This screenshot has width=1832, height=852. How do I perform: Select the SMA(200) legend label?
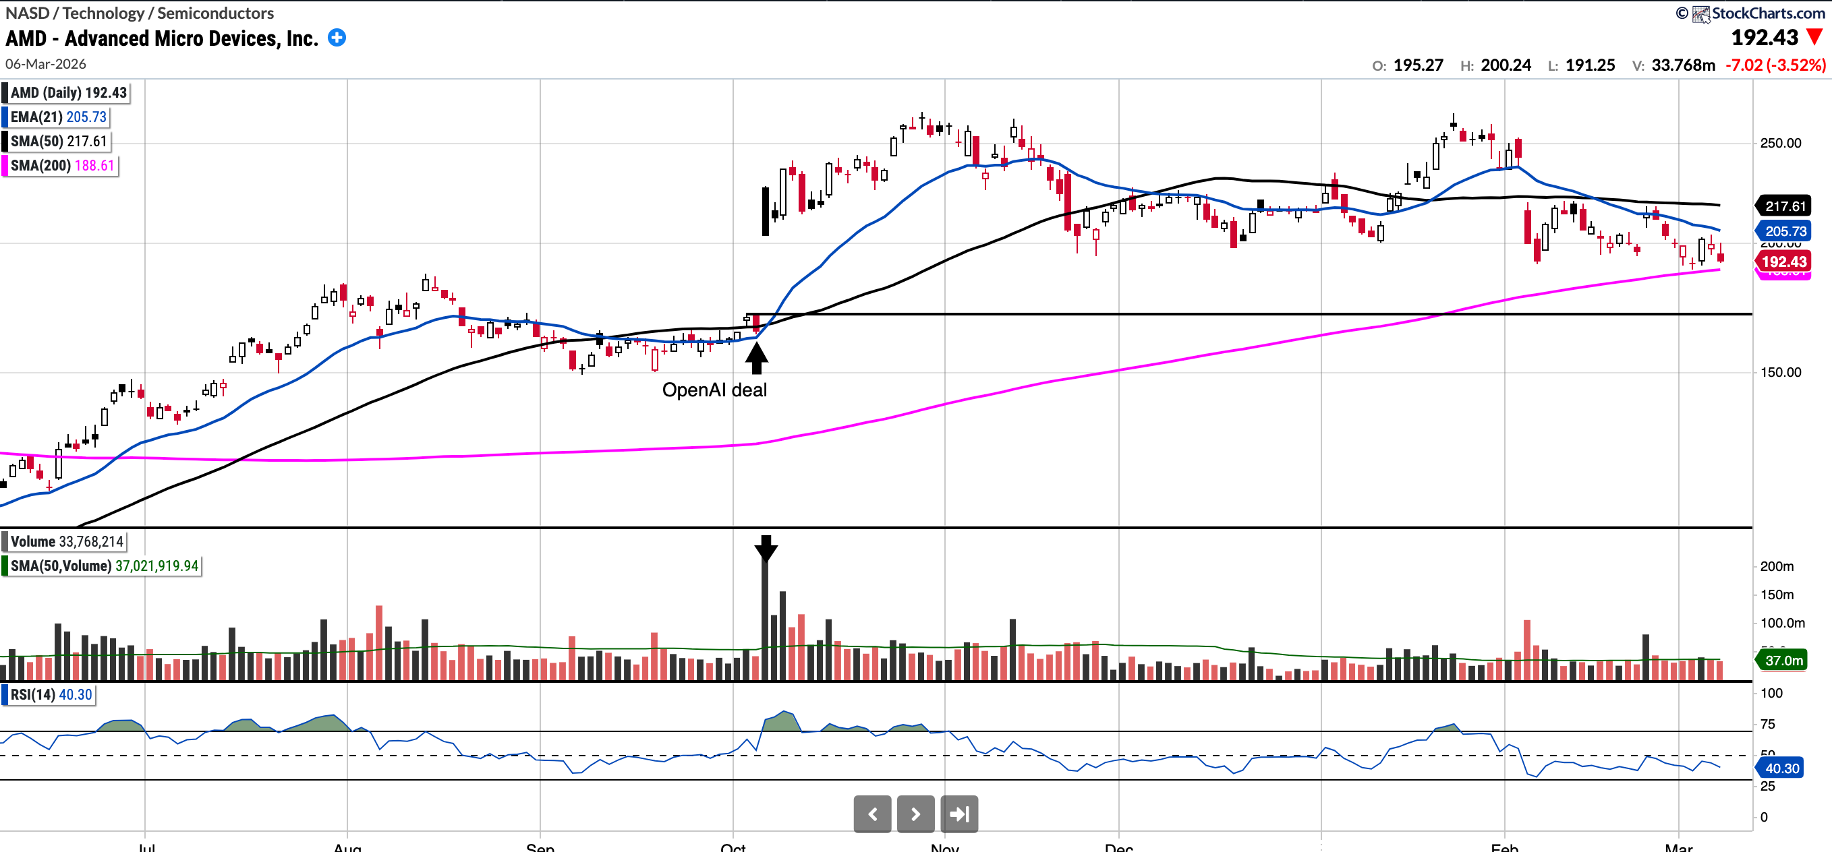pyautogui.click(x=61, y=165)
